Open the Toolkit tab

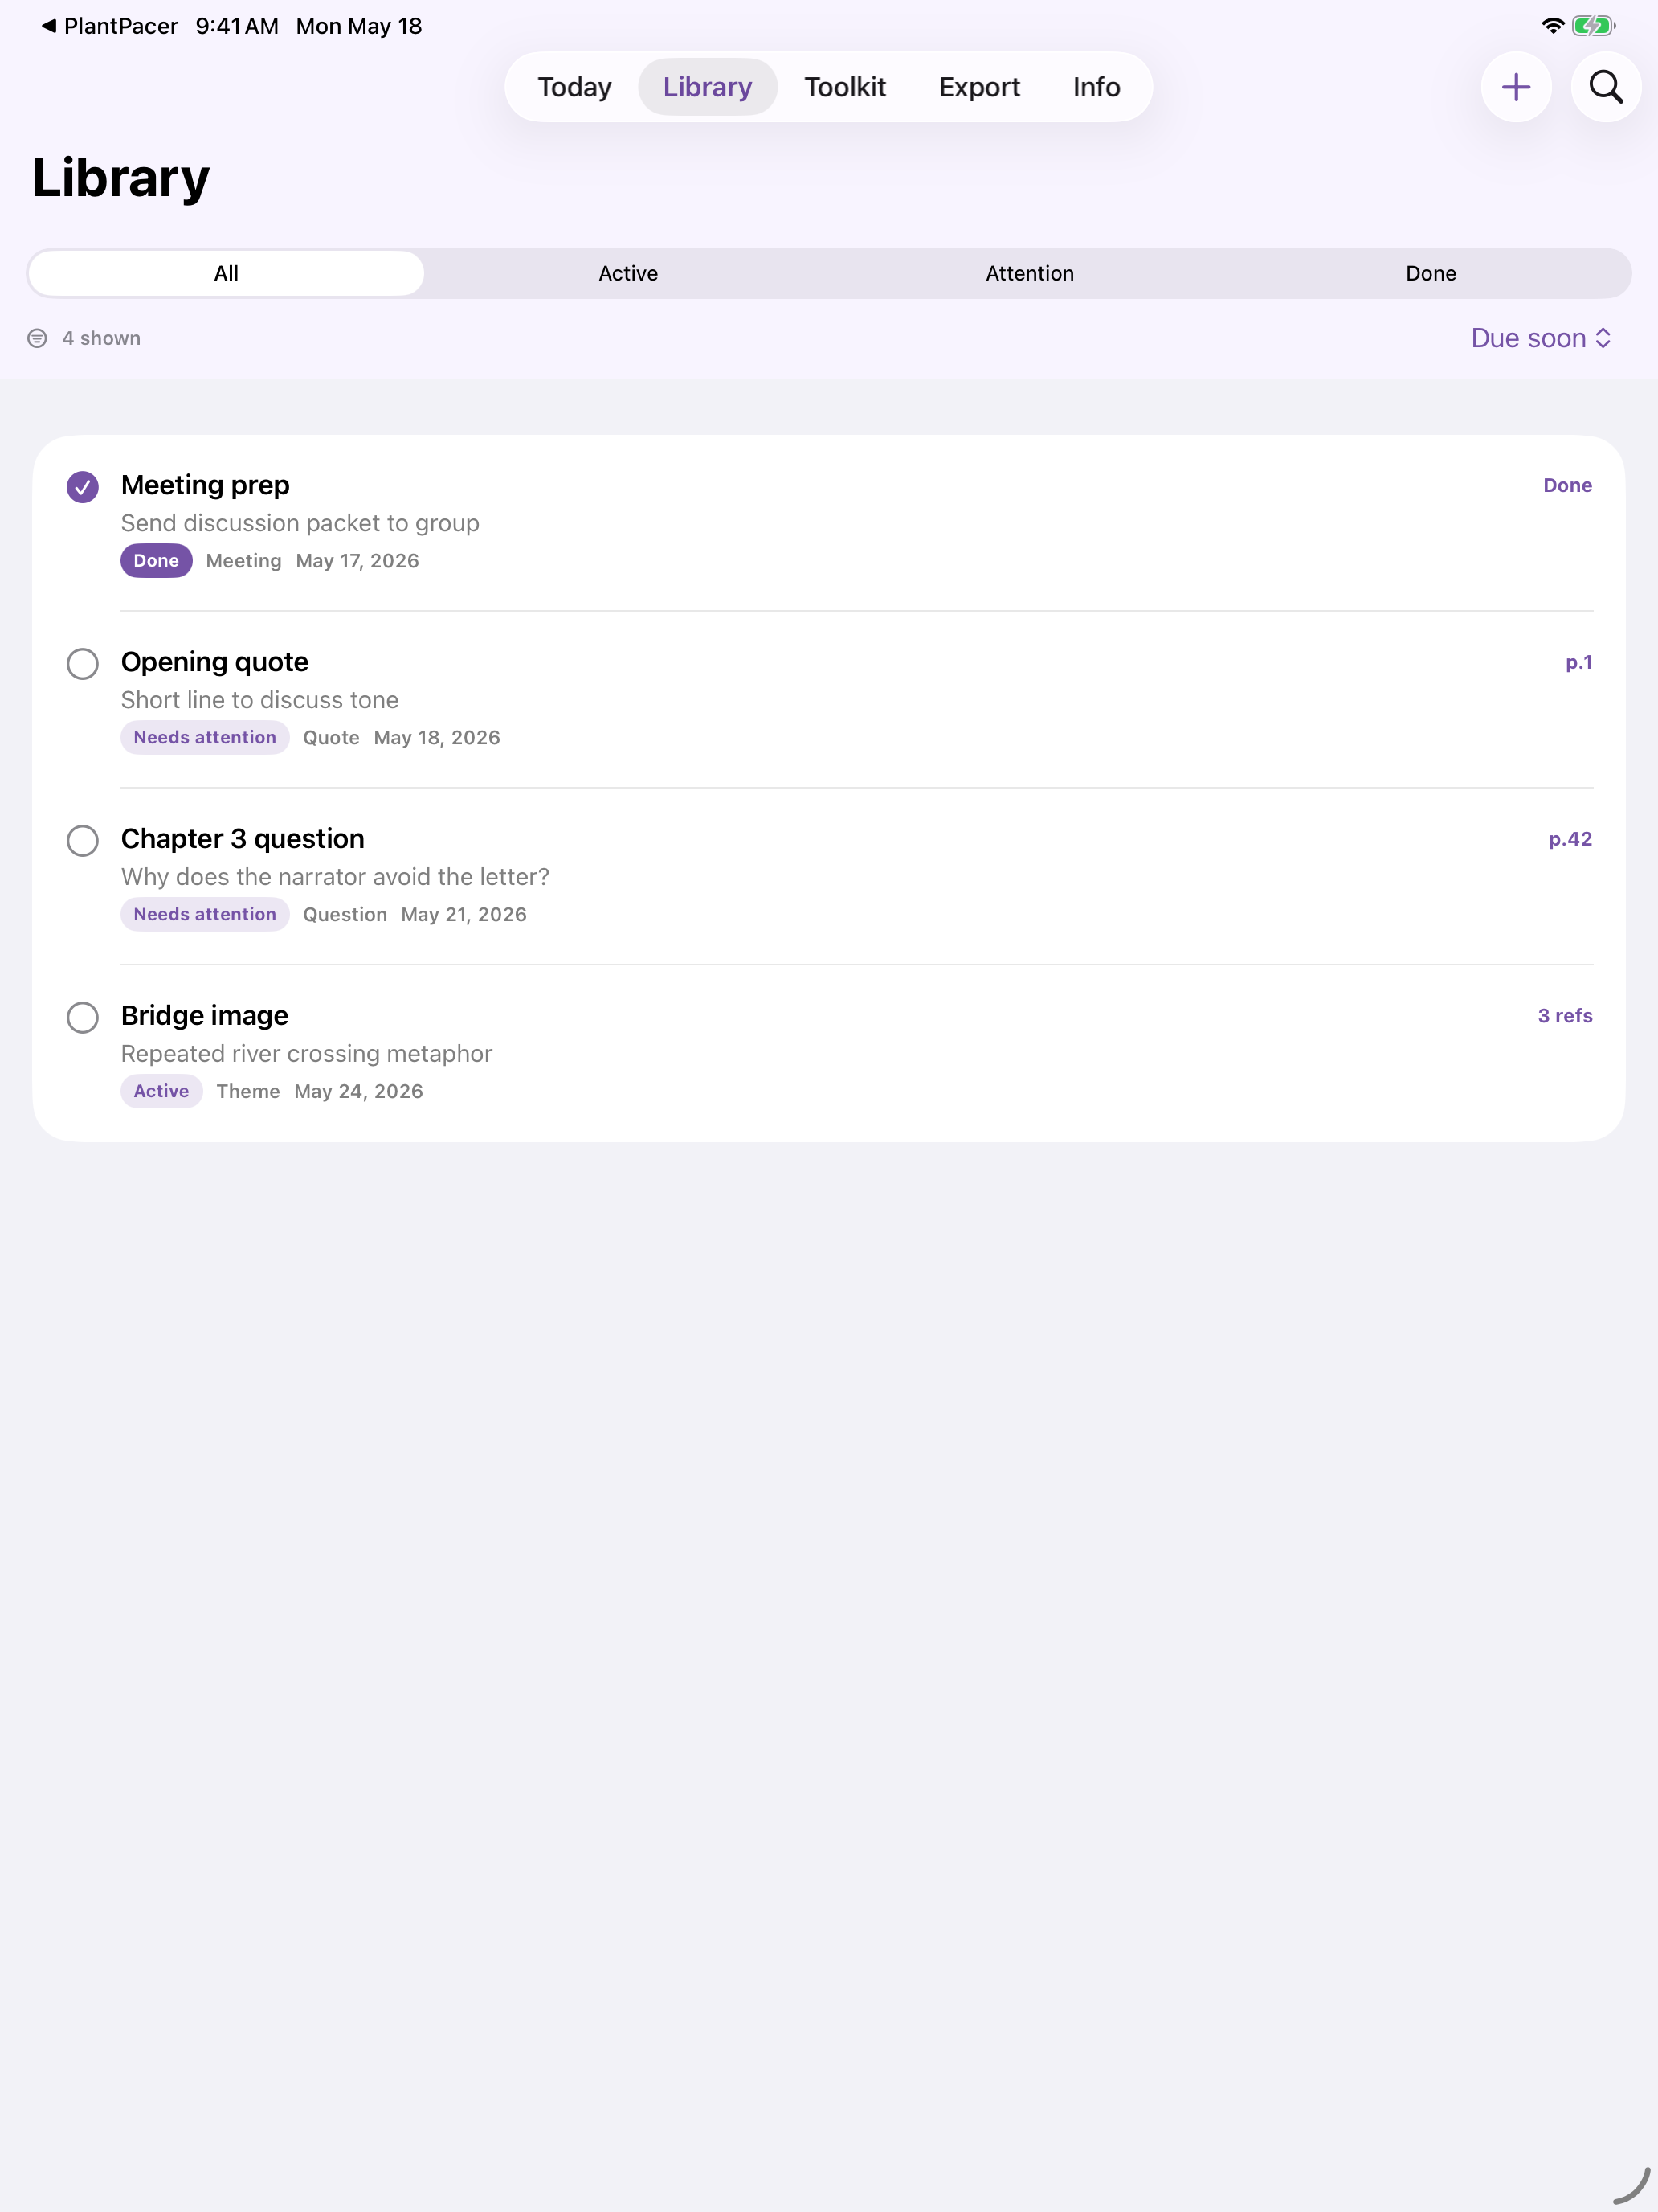click(846, 87)
